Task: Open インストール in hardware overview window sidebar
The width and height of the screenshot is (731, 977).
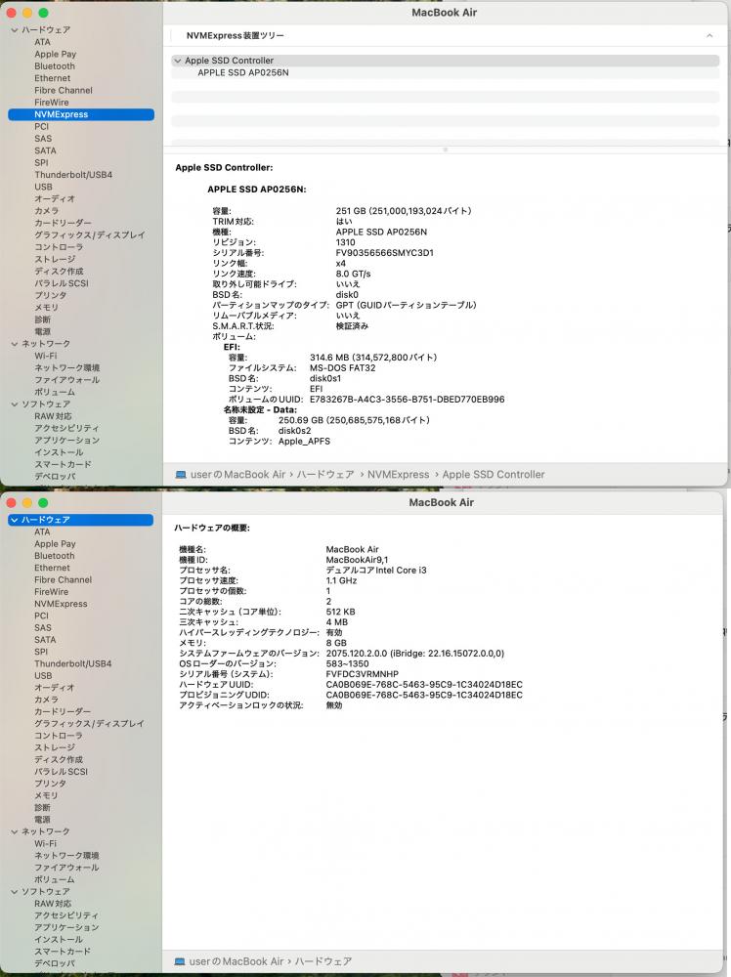Action: (59, 940)
